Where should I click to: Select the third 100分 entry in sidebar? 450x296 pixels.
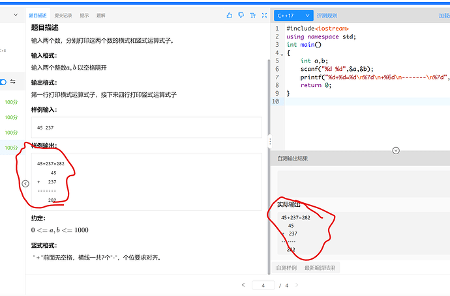tap(12, 133)
